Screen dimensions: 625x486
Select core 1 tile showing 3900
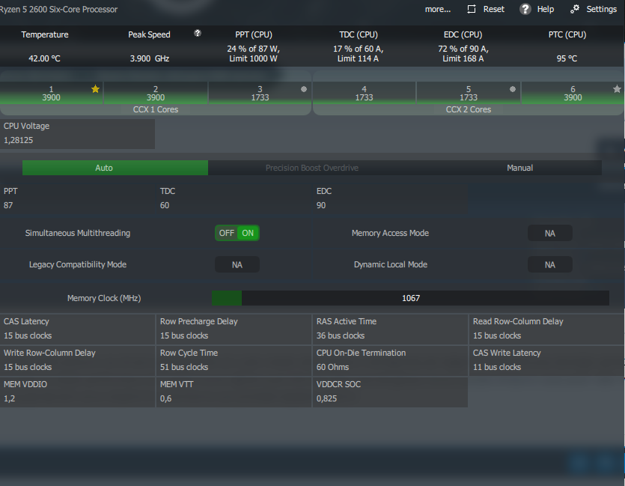52,94
